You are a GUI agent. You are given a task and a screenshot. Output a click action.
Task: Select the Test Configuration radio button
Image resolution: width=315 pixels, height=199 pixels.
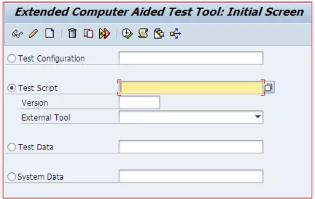pyautogui.click(x=12, y=58)
